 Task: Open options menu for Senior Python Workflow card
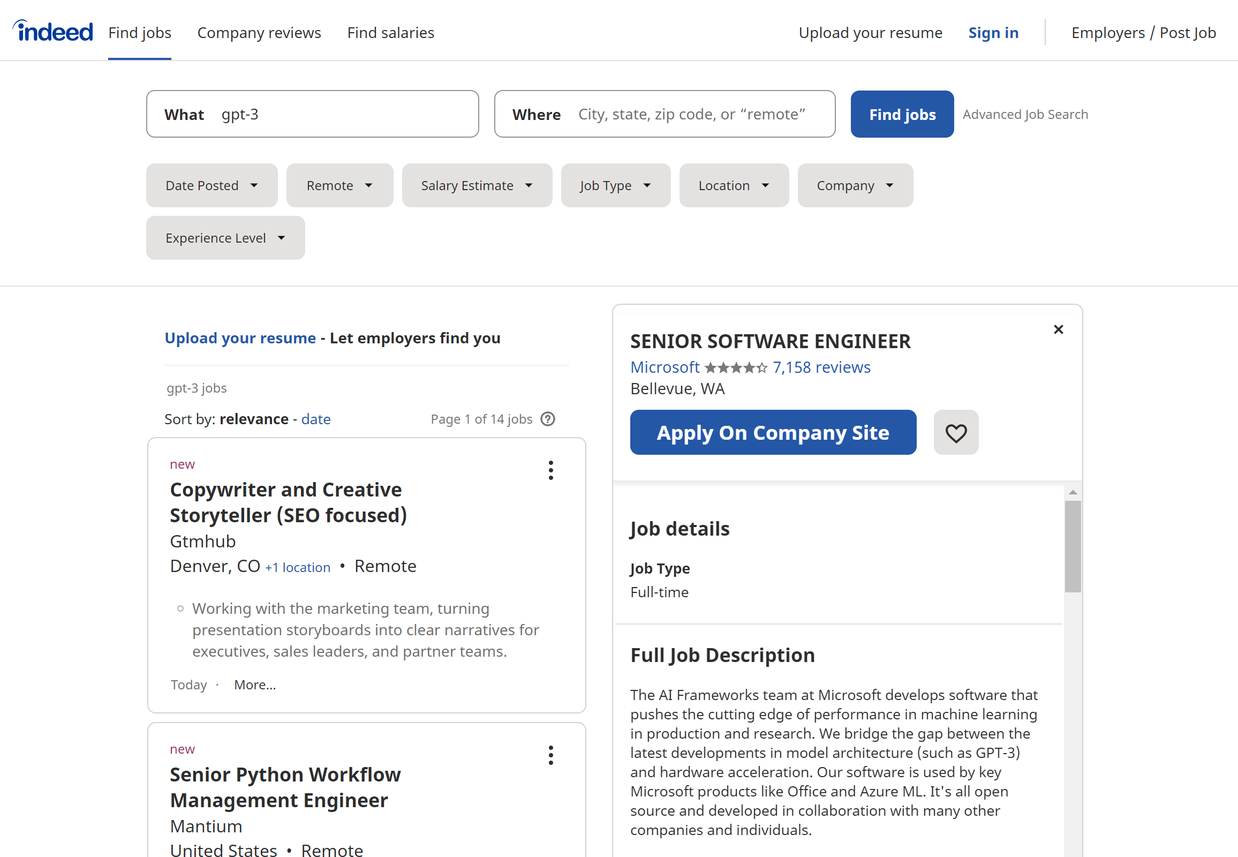pyautogui.click(x=550, y=756)
